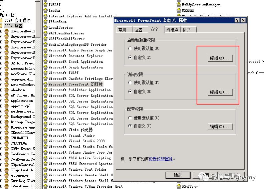The image size is (264, 189).
Task: Select 自定义(S) for launch permissions
Action: coord(130,57)
